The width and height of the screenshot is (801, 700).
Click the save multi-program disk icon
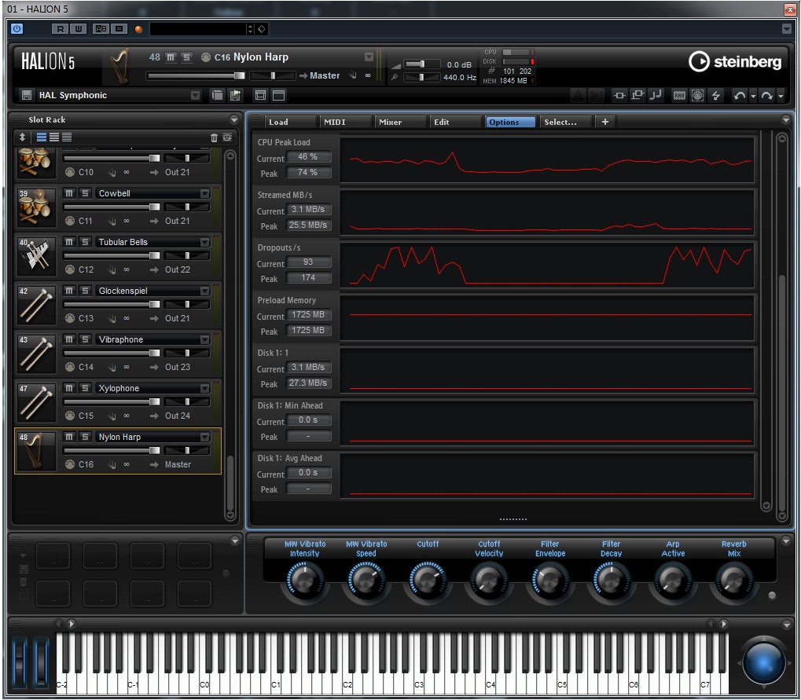[x=27, y=95]
